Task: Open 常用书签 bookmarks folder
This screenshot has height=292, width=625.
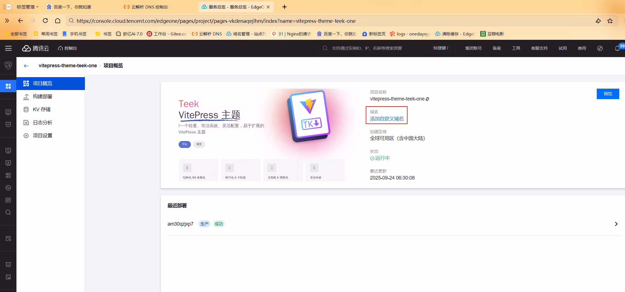Action: (46, 34)
